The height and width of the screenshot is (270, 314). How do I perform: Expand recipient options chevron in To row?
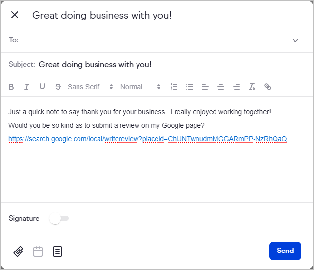tap(295, 40)
